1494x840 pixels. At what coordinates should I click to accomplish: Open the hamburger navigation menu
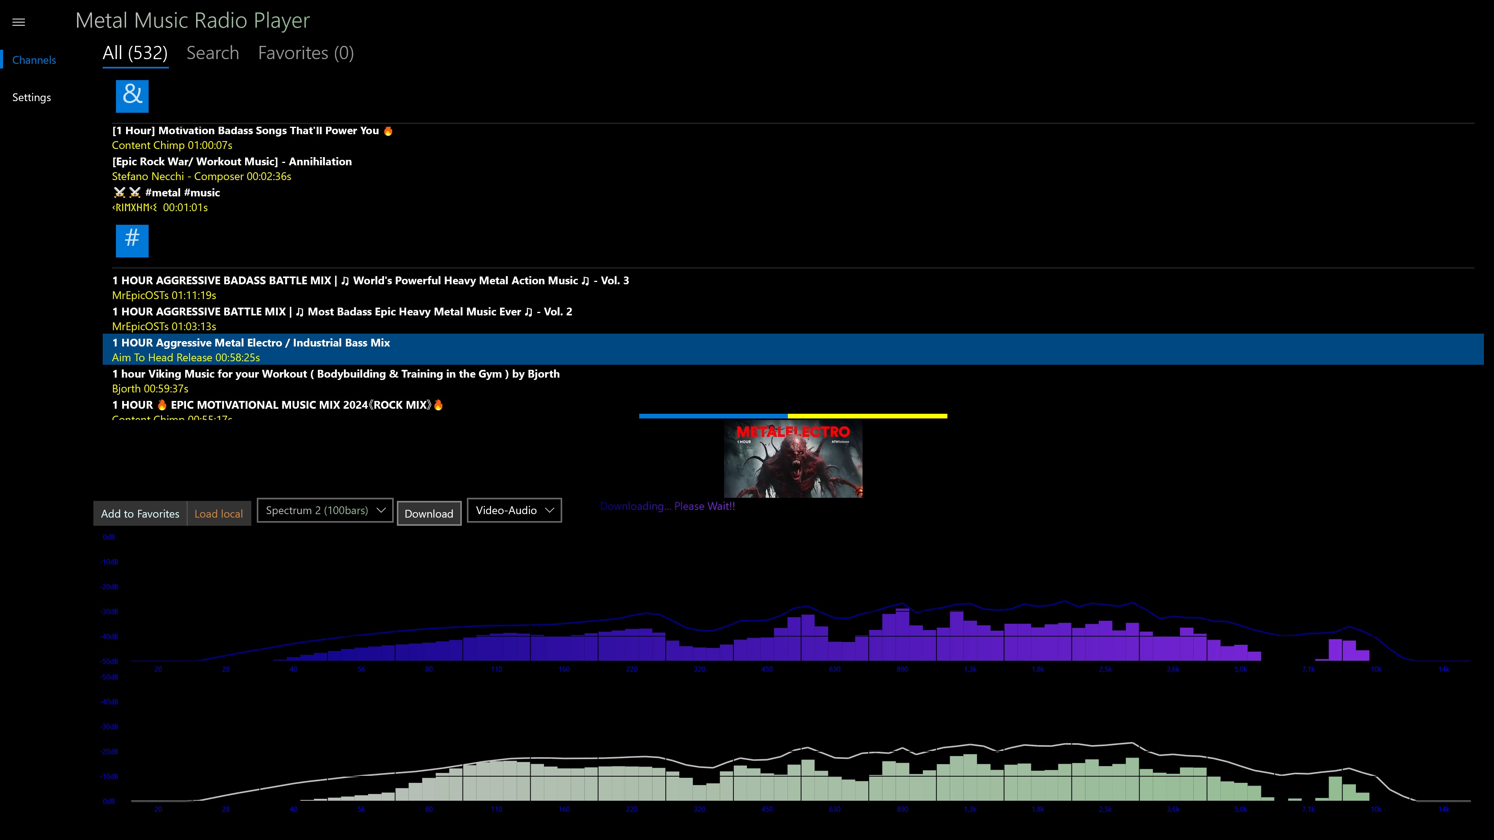(x=19, y=22)
